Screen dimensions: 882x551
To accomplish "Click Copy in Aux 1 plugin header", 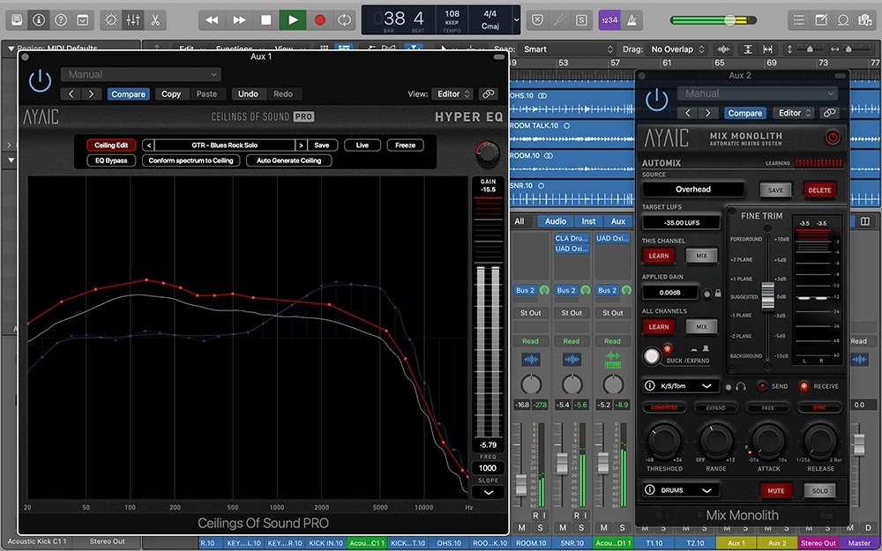I will point(171,94).
